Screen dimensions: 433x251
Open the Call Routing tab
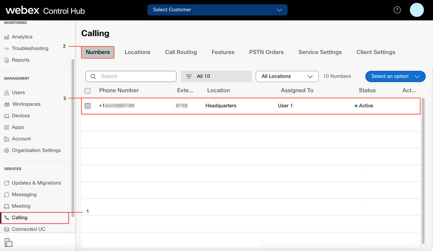click(181, 52)
